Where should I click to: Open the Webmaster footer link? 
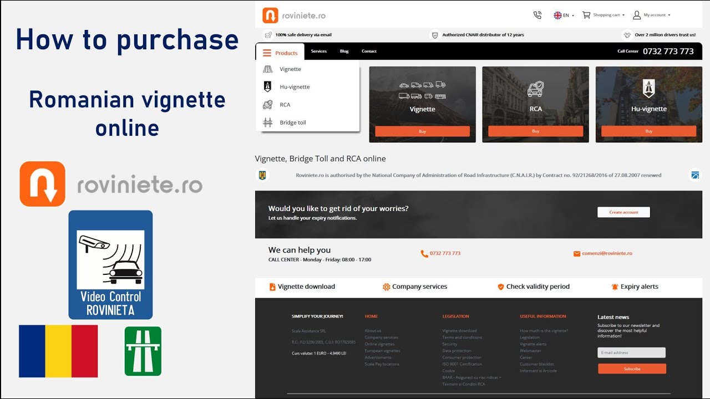[530, 351]
